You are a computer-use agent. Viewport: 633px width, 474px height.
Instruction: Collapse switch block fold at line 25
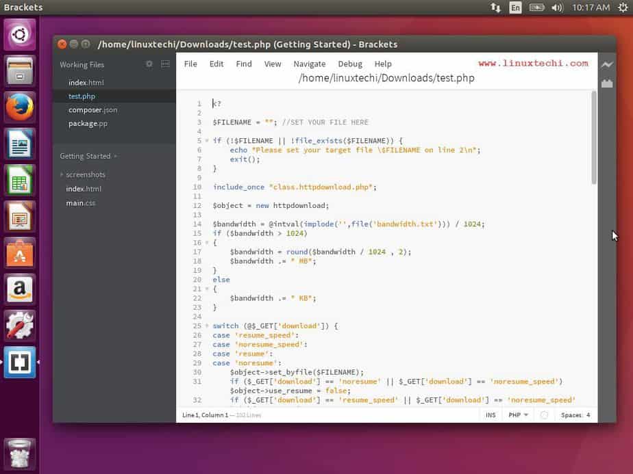tap(207, 326)
